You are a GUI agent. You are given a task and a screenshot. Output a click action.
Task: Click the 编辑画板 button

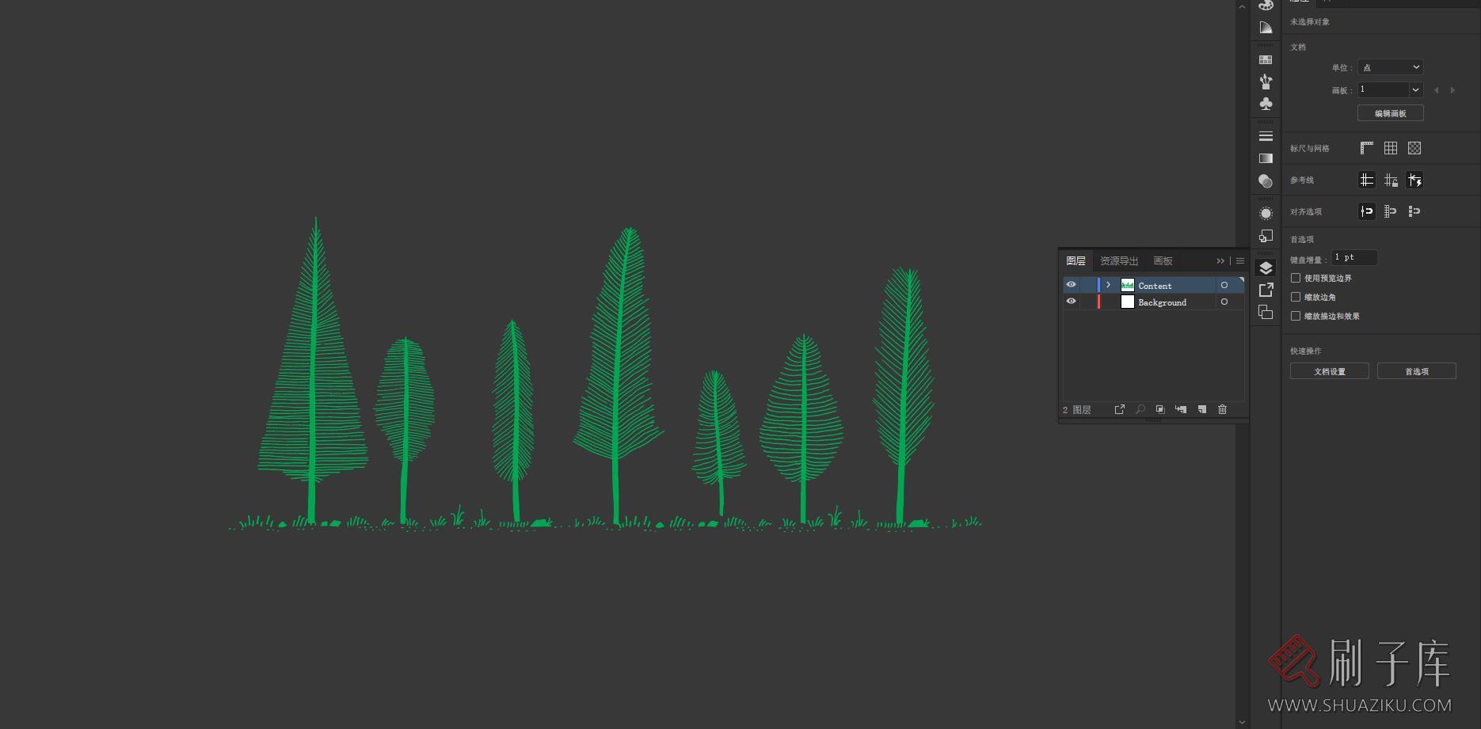(1390, 113)
